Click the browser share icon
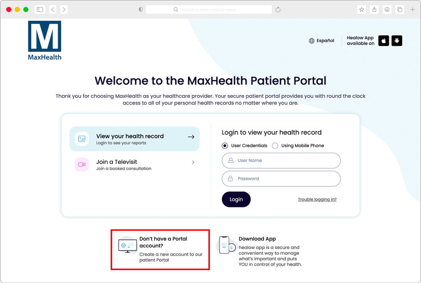421x283 pixels. tap(374, 9)
